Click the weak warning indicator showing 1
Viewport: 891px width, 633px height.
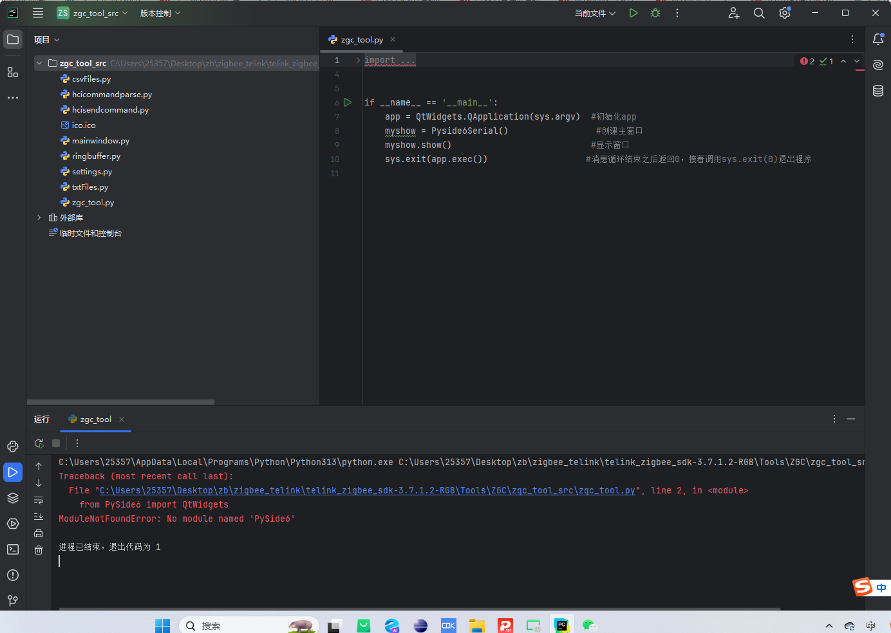tap(827, 61)
